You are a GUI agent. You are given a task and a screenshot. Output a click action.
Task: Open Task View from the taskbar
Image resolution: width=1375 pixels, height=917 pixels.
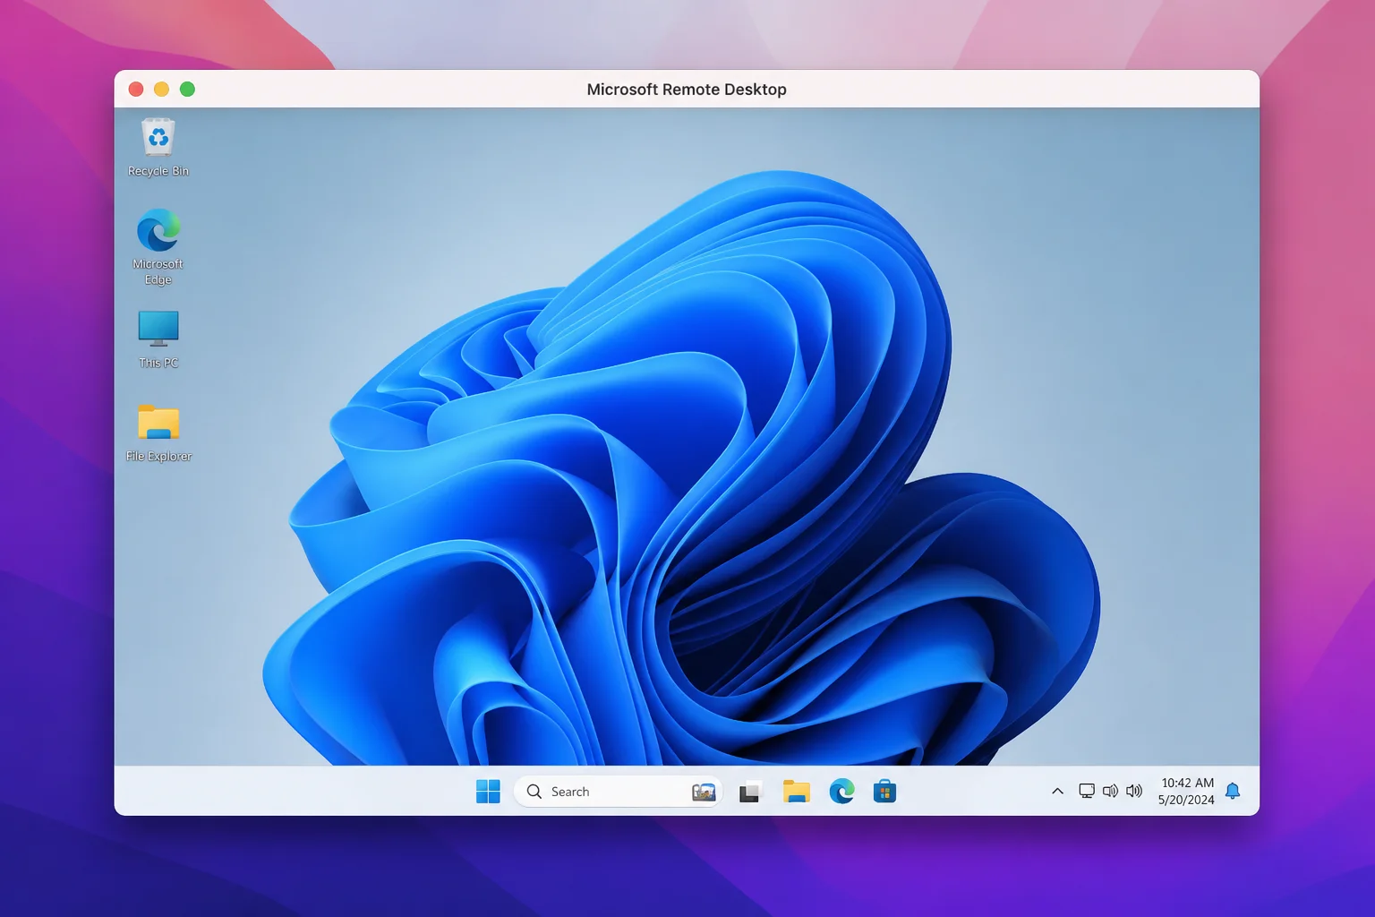pos(749,792)
